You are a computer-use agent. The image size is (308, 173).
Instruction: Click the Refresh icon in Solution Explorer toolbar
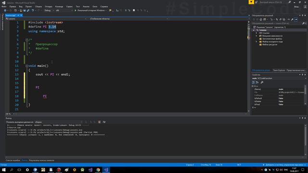click(x=277, y=19)
